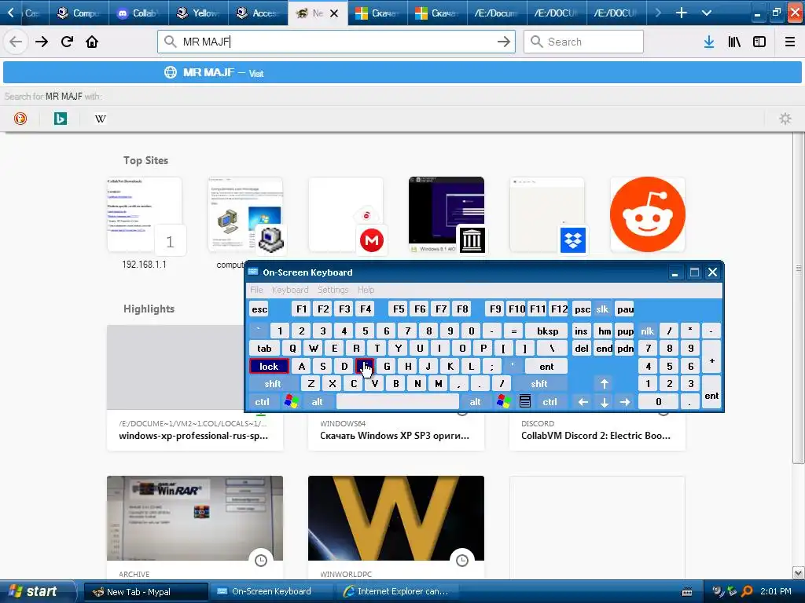Open the On-Screen Keyboard Keyboard menu
The image size is (805, 603).
tap(290, 291)
